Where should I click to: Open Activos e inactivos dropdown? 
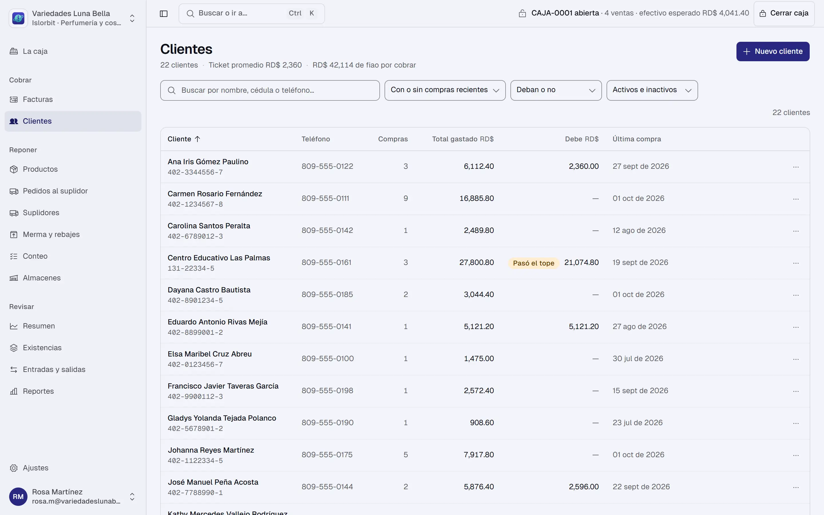click(x=652, y=90)
